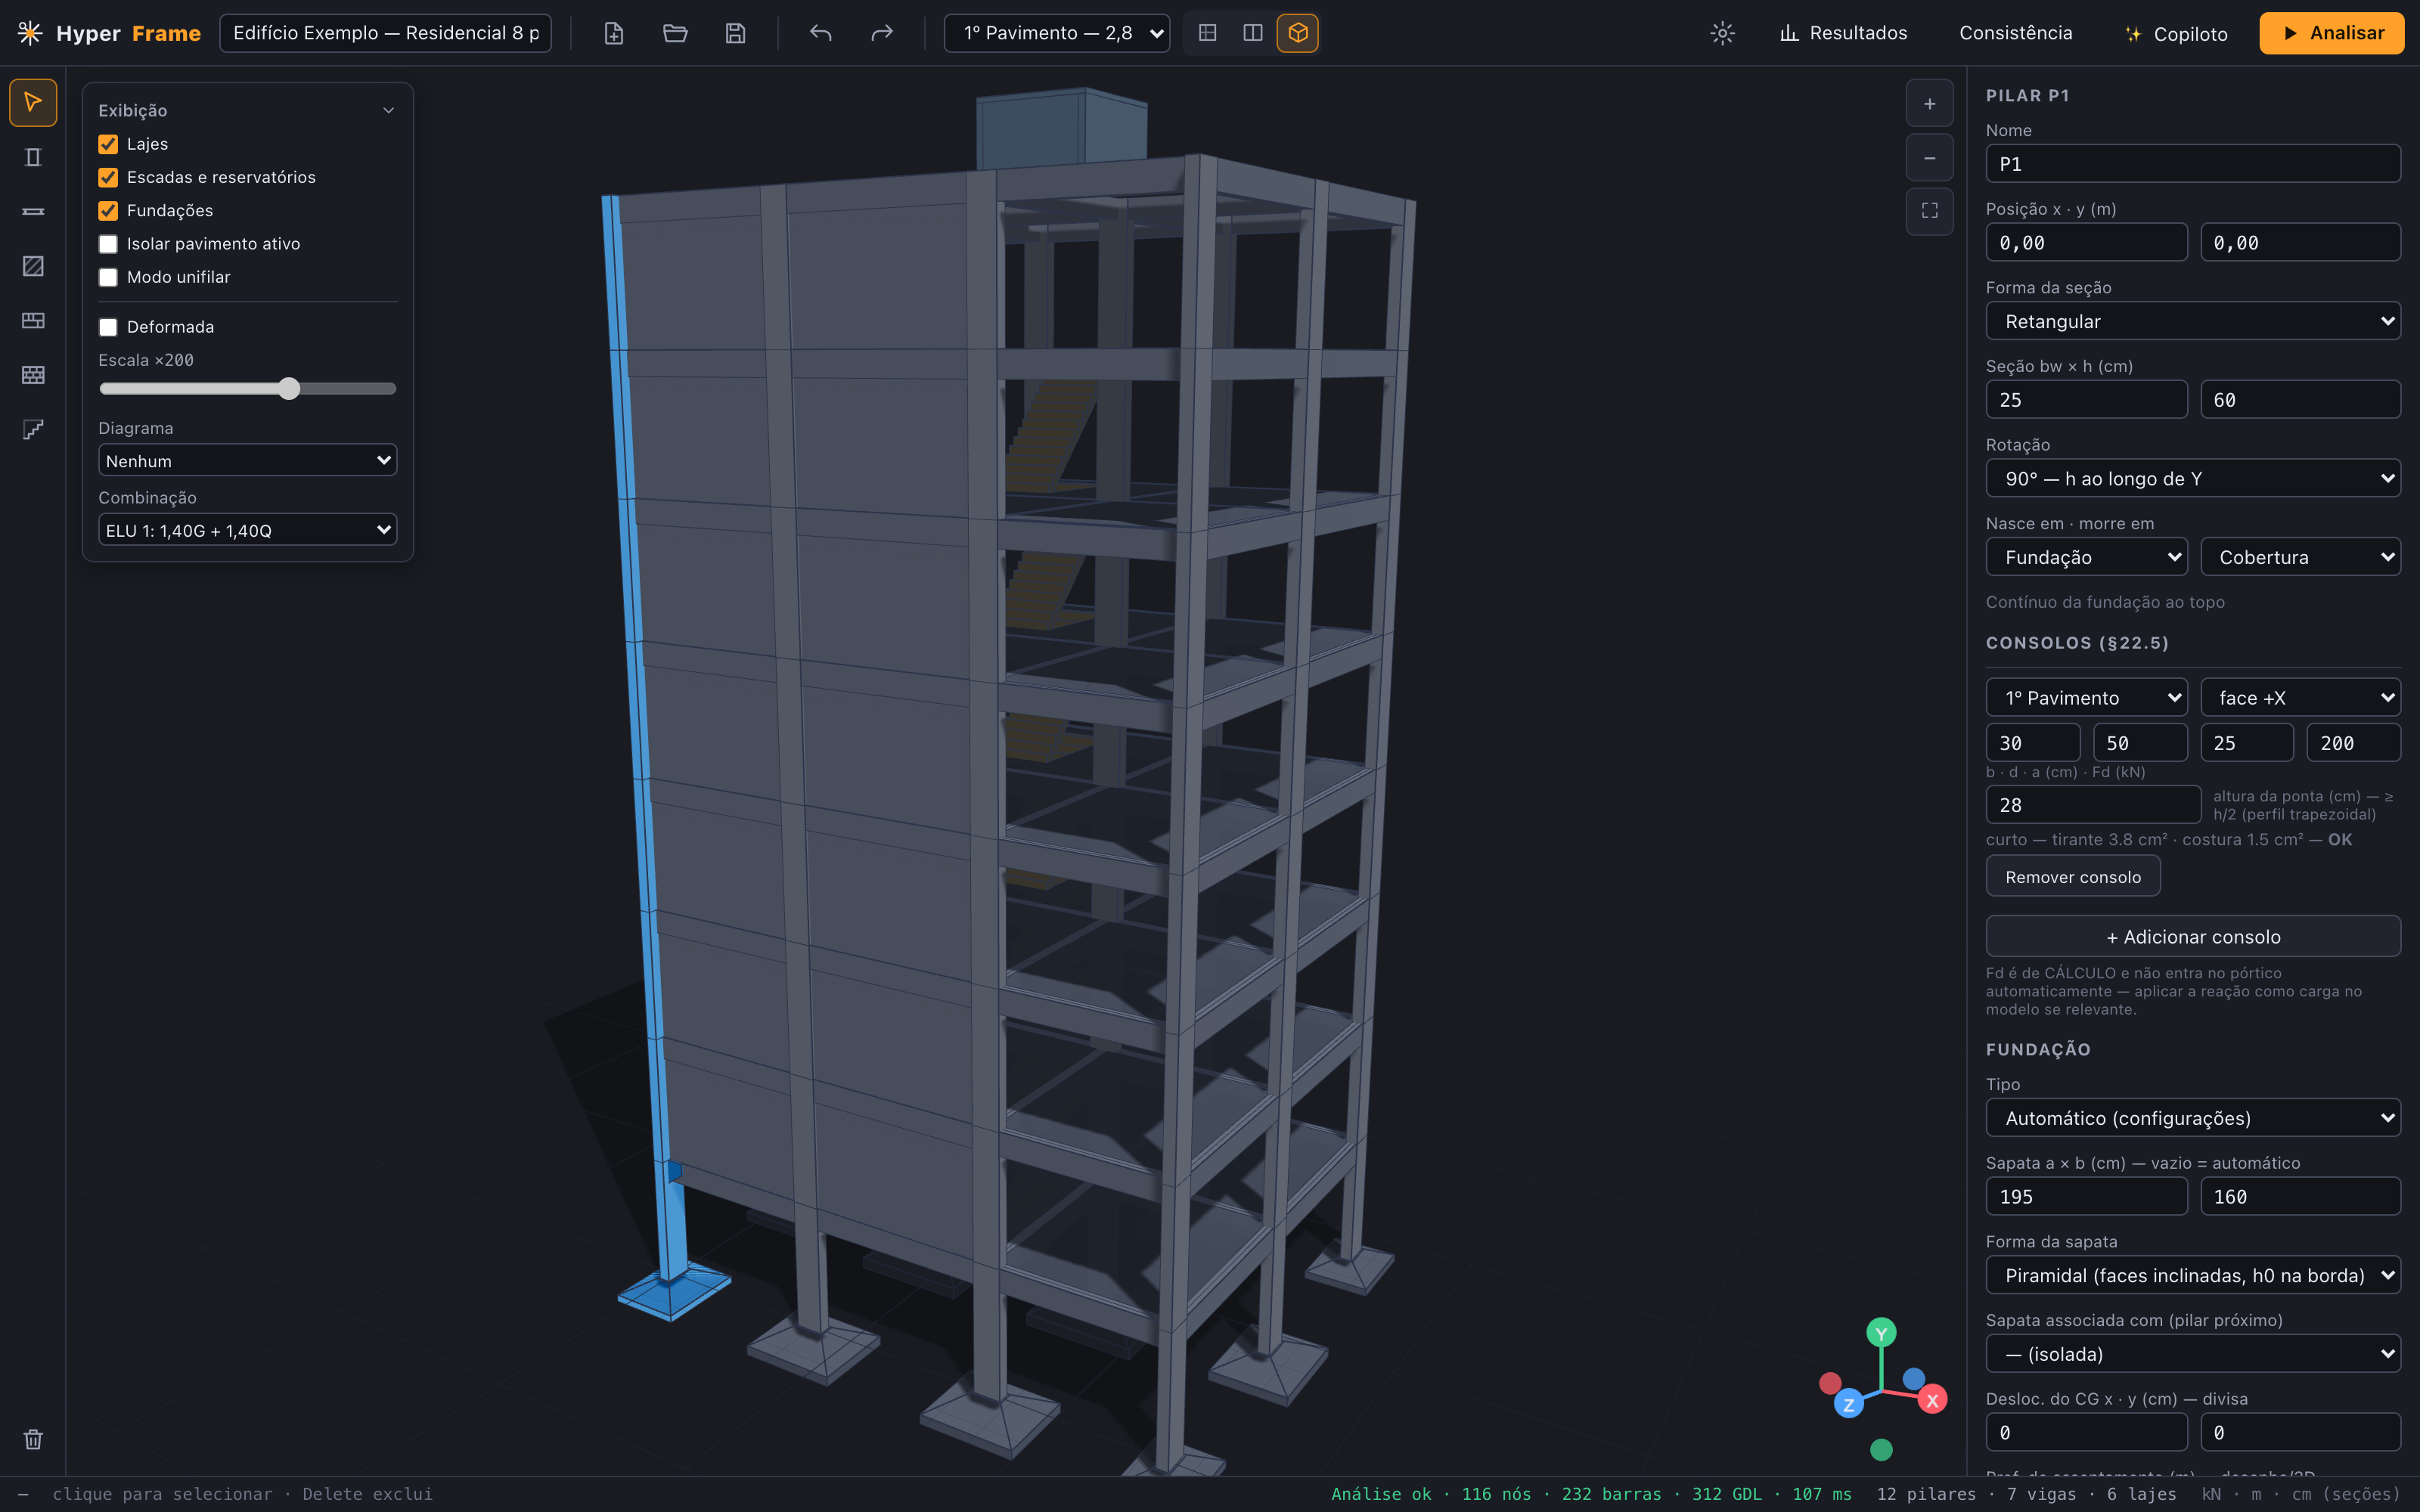
Task: Open Forma da seção Retangular dropdown
Action: tap(2193, 321)
